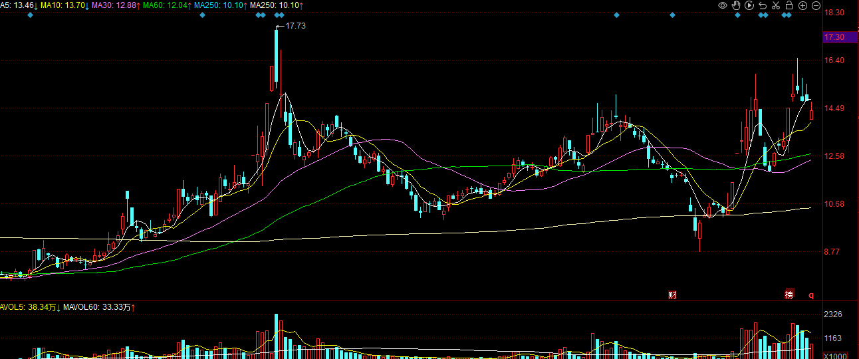This screenshot has height=359, width=859.
Task: Click the 1163 volume axis label
Action: pyautogui.click(x=833, y=338)
